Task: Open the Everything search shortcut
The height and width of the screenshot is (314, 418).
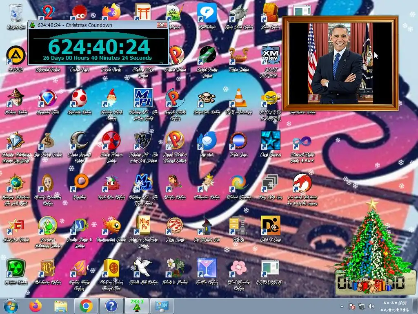Action: click(80, 183)
